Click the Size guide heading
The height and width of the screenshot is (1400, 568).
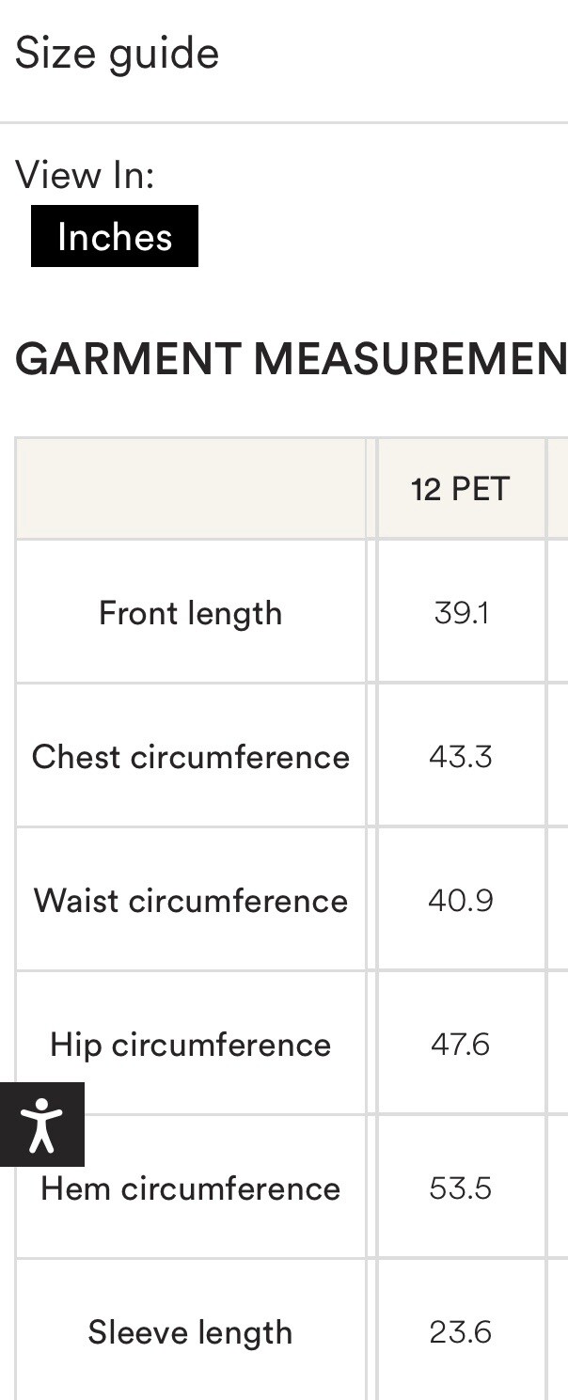pyautogui.click(x=118, y=53)
